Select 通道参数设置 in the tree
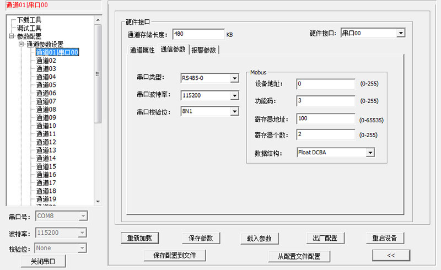Screen dimensions: 441x270 coord(45,44)
